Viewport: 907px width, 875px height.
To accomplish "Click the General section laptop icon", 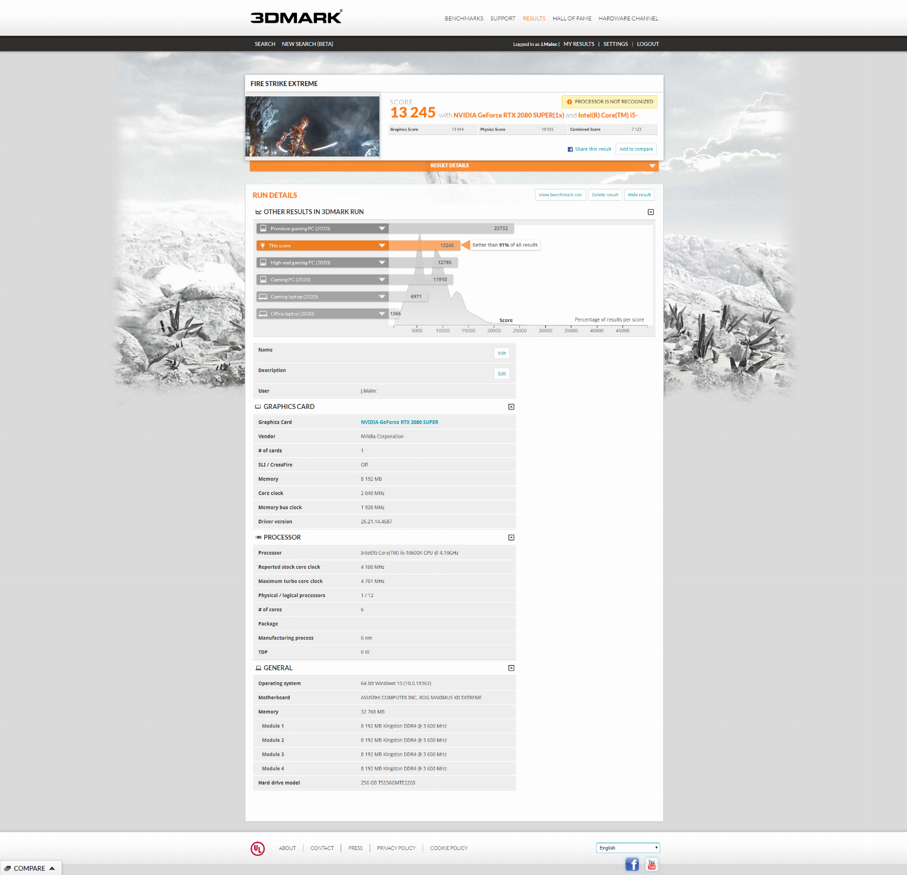I will [258, 668].
